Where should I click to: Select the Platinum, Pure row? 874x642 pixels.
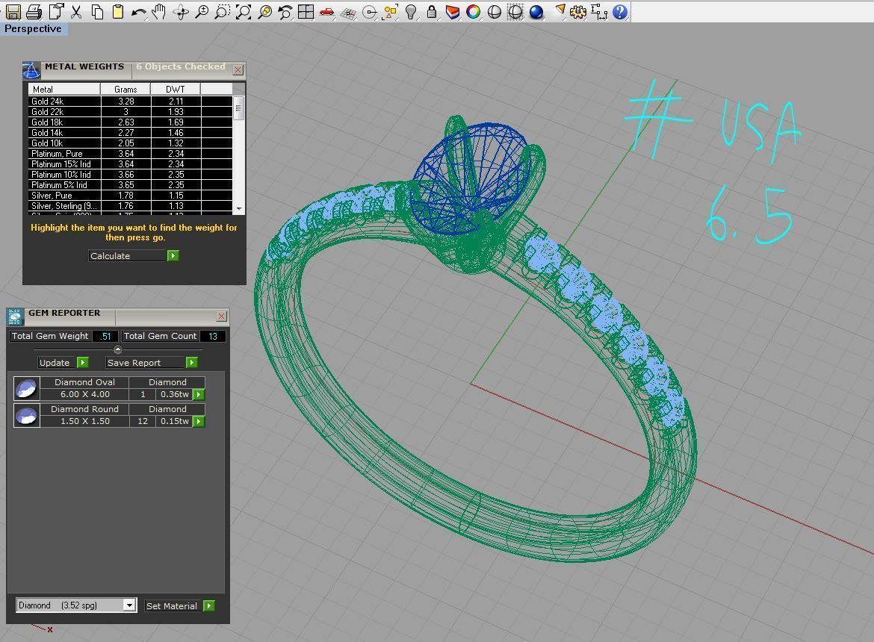pos(130,154)
